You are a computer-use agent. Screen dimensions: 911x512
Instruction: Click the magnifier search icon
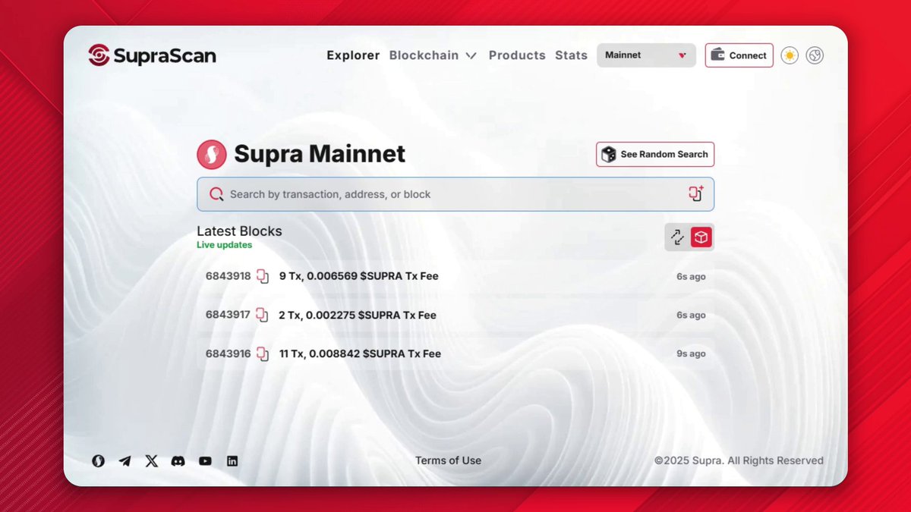[216, 194]
